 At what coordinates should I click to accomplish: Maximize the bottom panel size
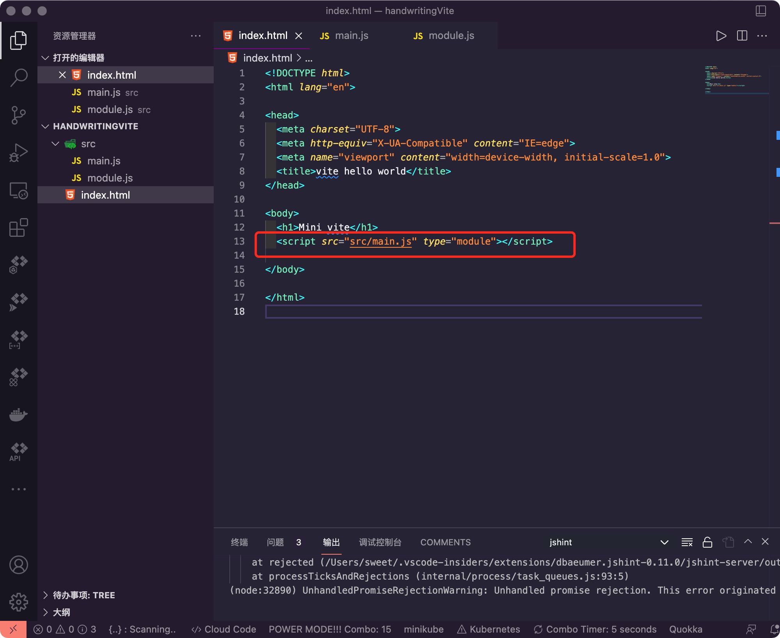coord(748,541)
